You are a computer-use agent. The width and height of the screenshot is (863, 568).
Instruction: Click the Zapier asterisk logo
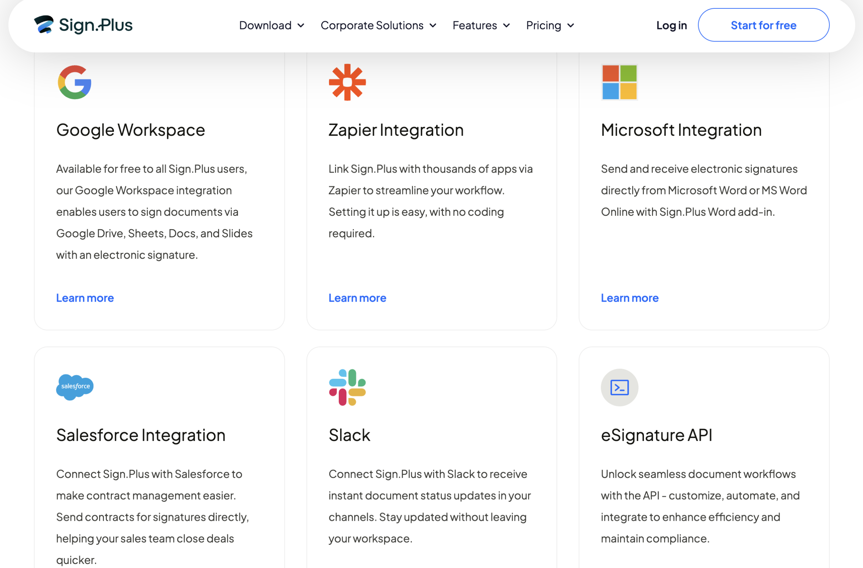pyautogui.click(x=347, y=82)
